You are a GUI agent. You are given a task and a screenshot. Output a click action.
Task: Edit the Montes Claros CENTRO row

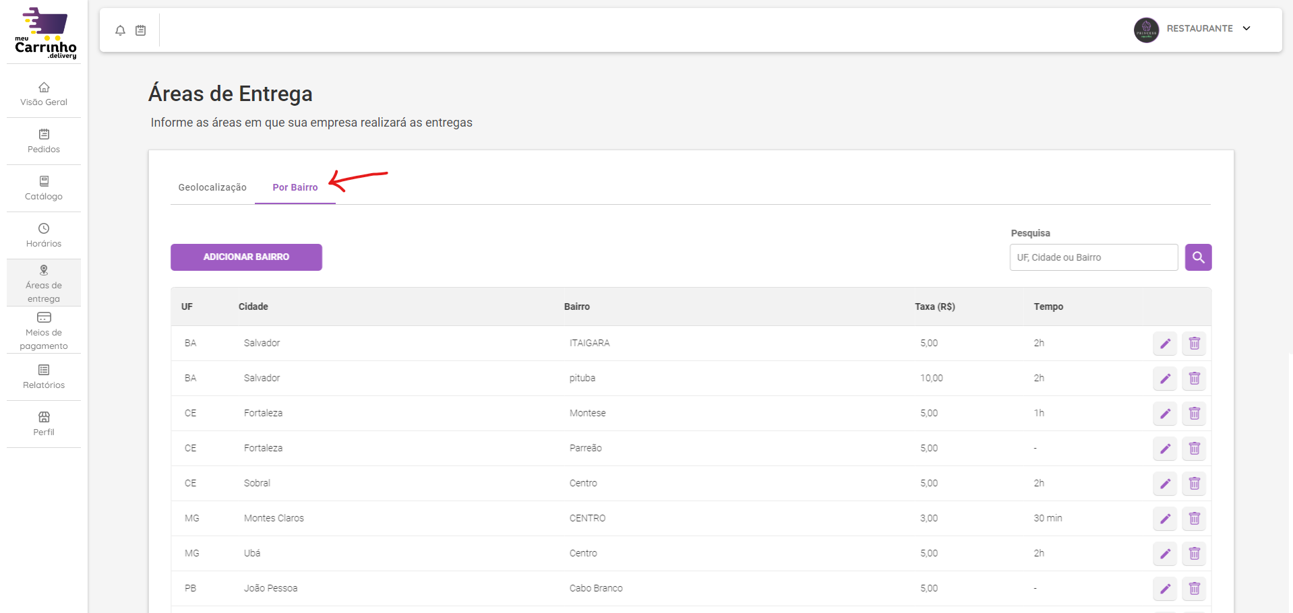point(1164,519)
